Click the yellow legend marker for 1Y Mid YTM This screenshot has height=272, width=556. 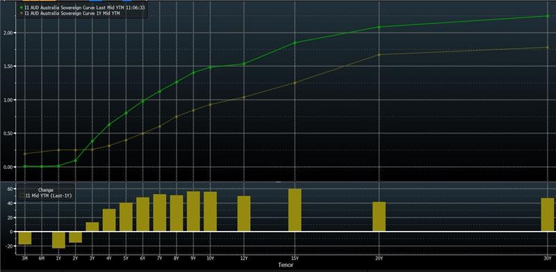(x=22, y=13)
